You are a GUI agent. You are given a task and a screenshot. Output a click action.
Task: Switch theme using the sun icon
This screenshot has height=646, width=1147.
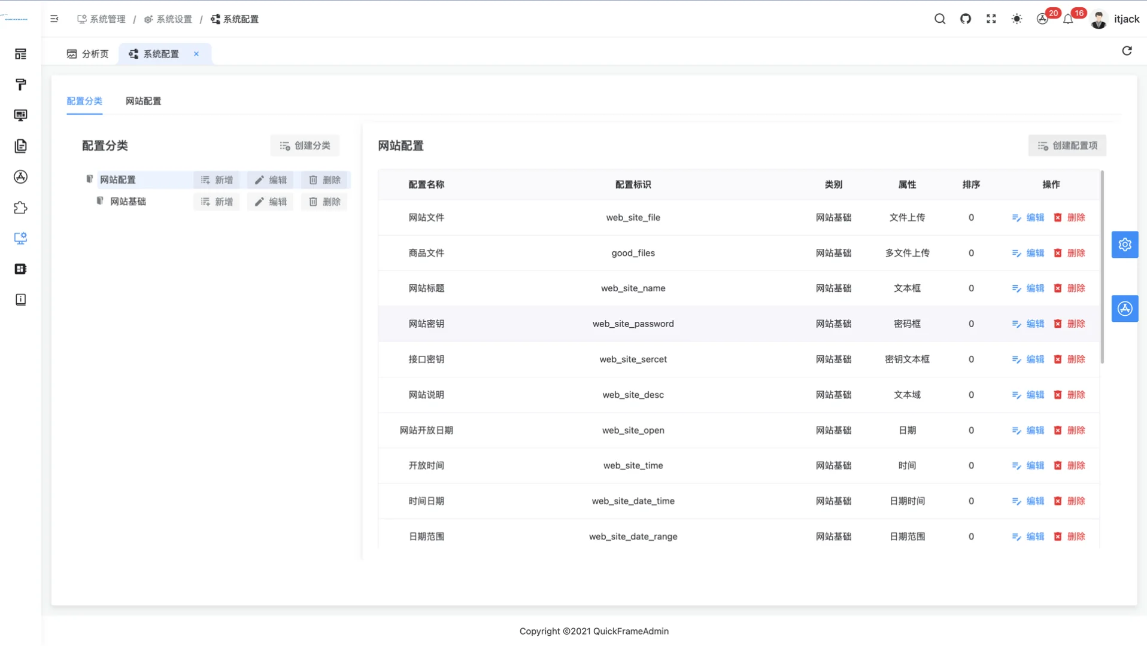pos(1016,19)
